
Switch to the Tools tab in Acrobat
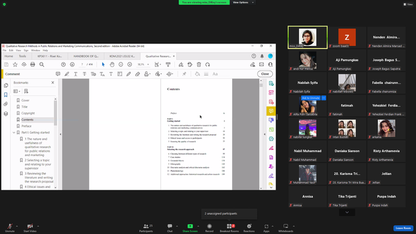[x=23, y=57]
